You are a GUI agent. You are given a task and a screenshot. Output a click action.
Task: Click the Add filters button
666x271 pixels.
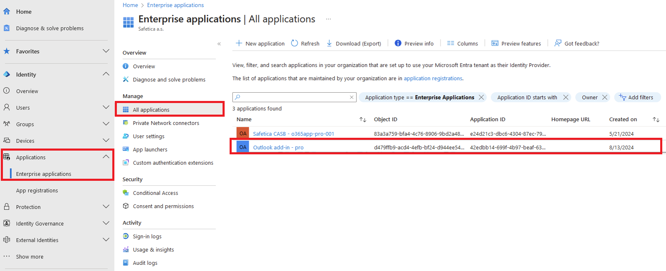637,97
